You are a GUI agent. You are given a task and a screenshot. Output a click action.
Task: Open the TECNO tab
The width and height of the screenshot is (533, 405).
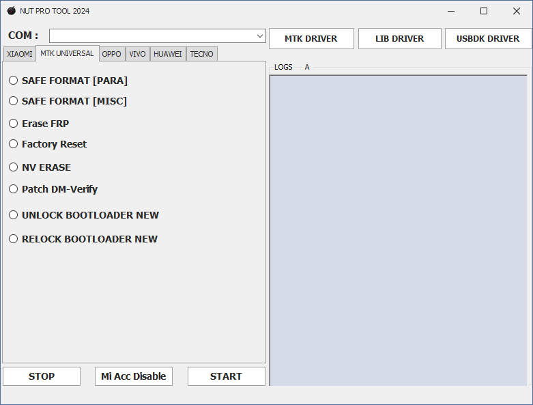tap(201, 54)
